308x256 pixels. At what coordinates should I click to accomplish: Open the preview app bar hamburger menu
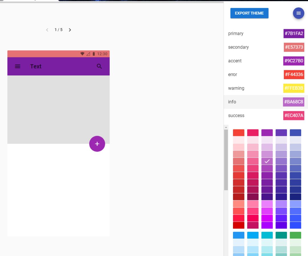pos(18,66)
